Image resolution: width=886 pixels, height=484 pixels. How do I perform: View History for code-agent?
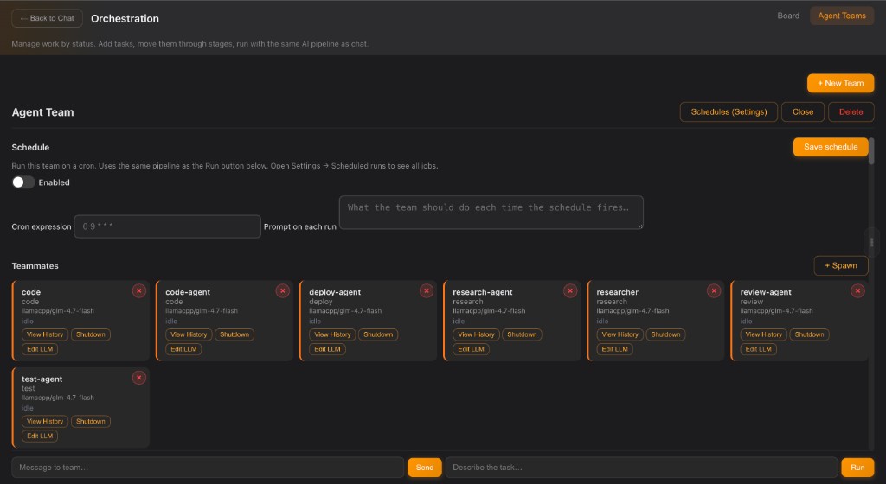[x=189, y=334]
